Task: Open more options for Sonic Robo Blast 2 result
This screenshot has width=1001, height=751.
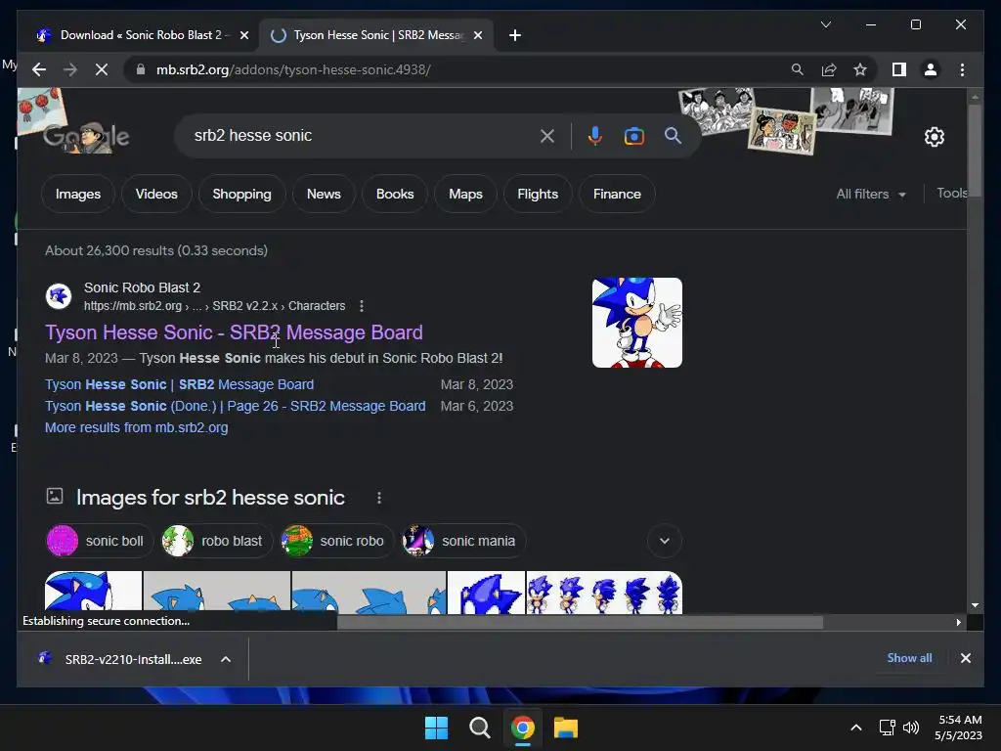Action: tap(362, 306)
